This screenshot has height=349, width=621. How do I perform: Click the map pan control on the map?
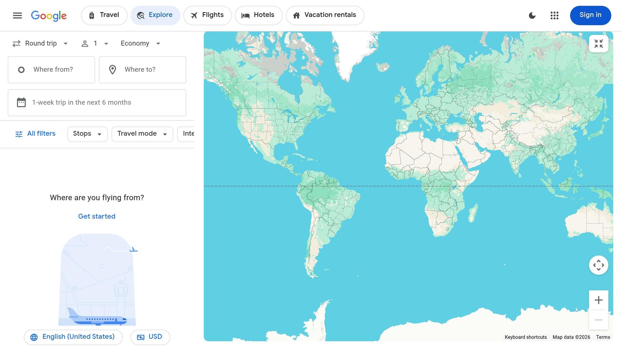(x=598, y=265)
